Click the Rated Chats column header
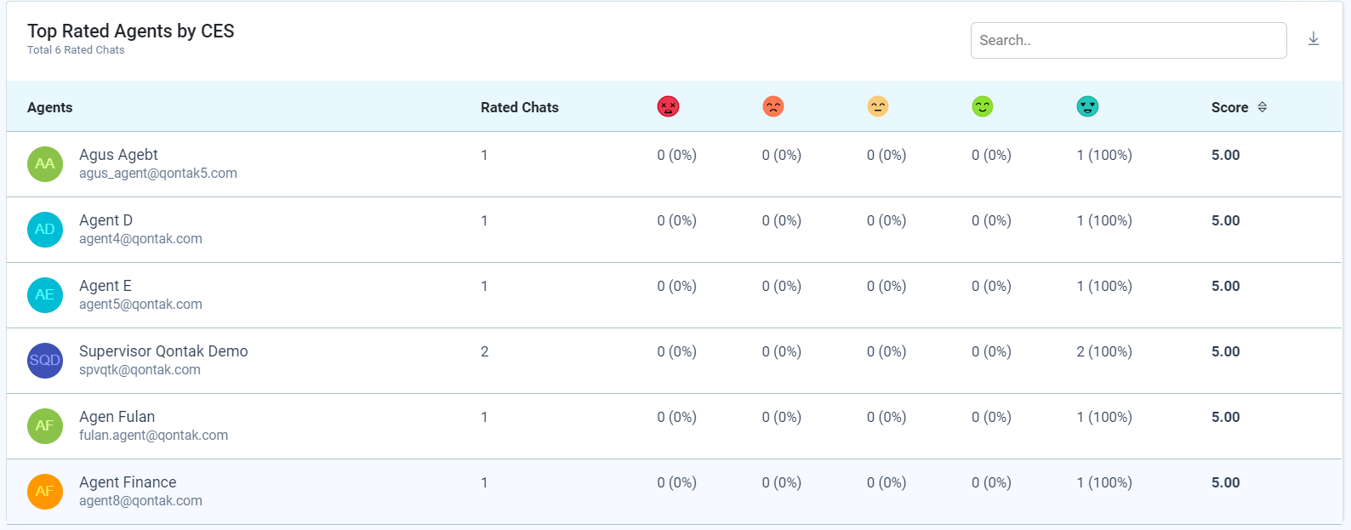 519,107
